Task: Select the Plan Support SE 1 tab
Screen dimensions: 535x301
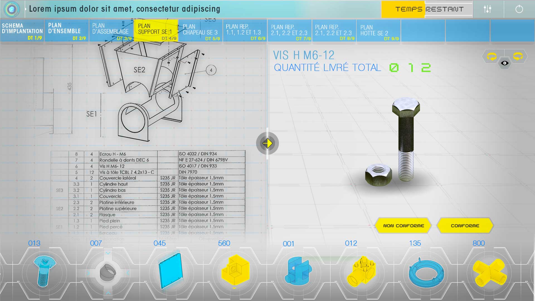Action: [x=156, y=31]
